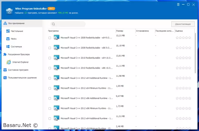Check Visual C++ 2008 x64 Redistributable checkbox
199x131 pixels.
coord(50,38)
